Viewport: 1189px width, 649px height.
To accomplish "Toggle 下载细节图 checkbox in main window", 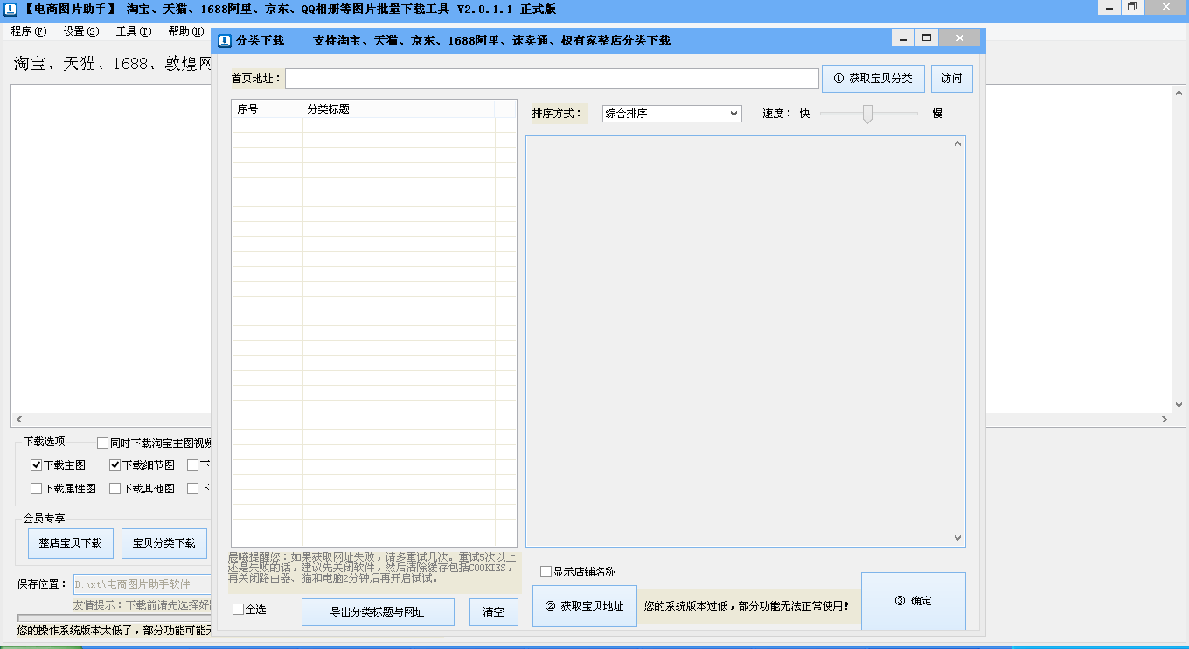I will [115, 465].
